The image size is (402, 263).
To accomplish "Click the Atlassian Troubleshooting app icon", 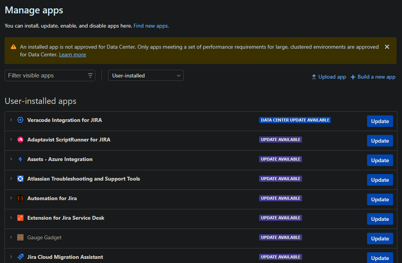I will point(20,179).
